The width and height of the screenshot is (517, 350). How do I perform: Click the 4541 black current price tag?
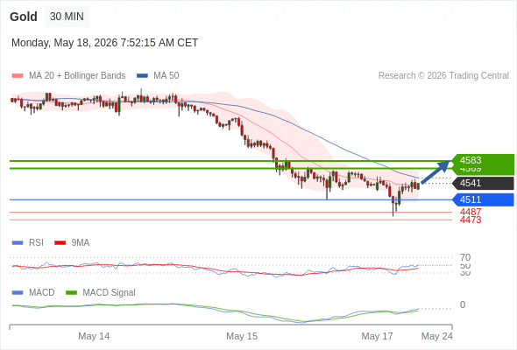pos(483,184)
